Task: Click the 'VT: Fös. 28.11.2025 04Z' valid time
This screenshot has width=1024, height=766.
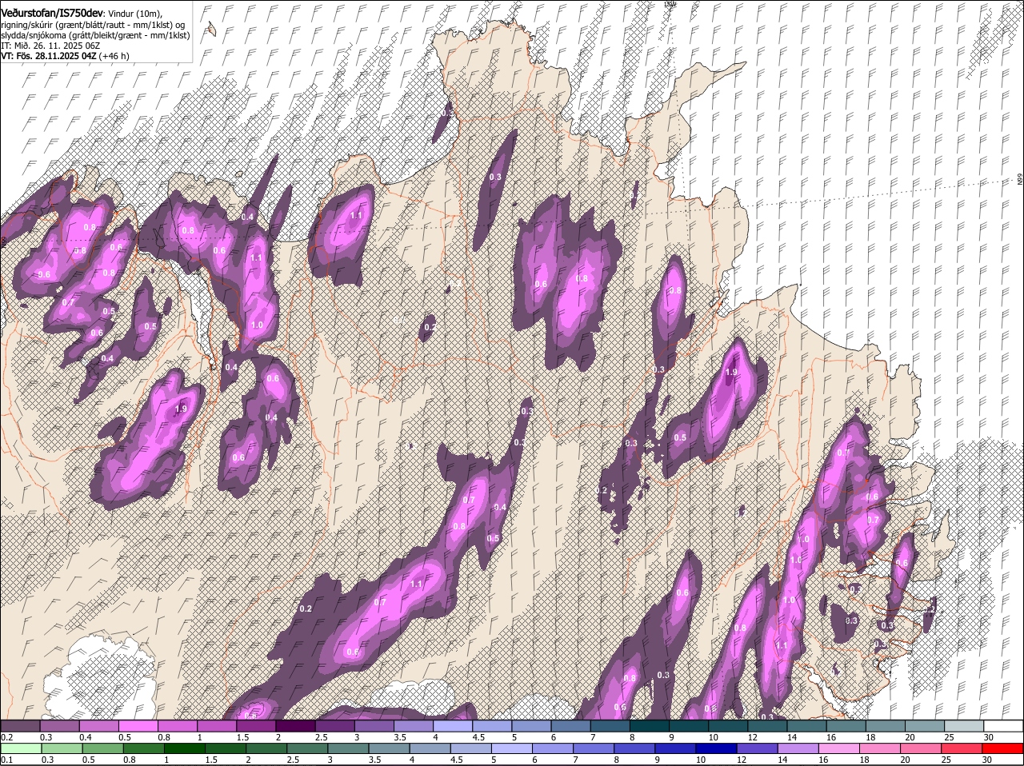Action: tap(48, 56)
